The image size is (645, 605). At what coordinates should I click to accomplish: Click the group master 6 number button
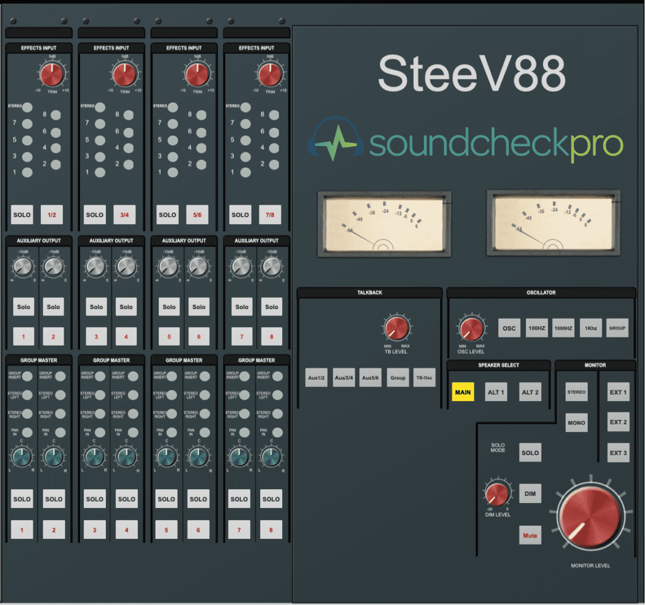[x=198, y=530]
